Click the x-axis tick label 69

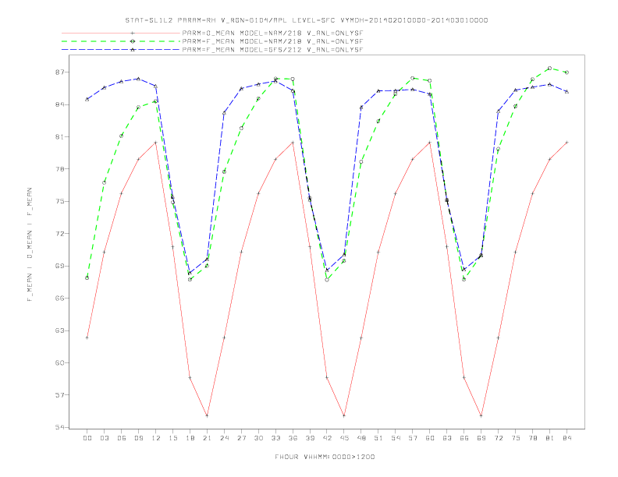click(x=481, y=438)
